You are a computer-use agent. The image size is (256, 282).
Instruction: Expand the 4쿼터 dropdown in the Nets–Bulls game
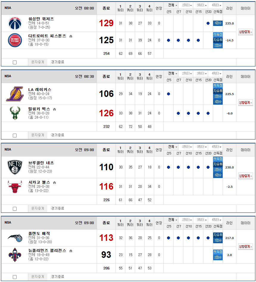pos(217,147)
